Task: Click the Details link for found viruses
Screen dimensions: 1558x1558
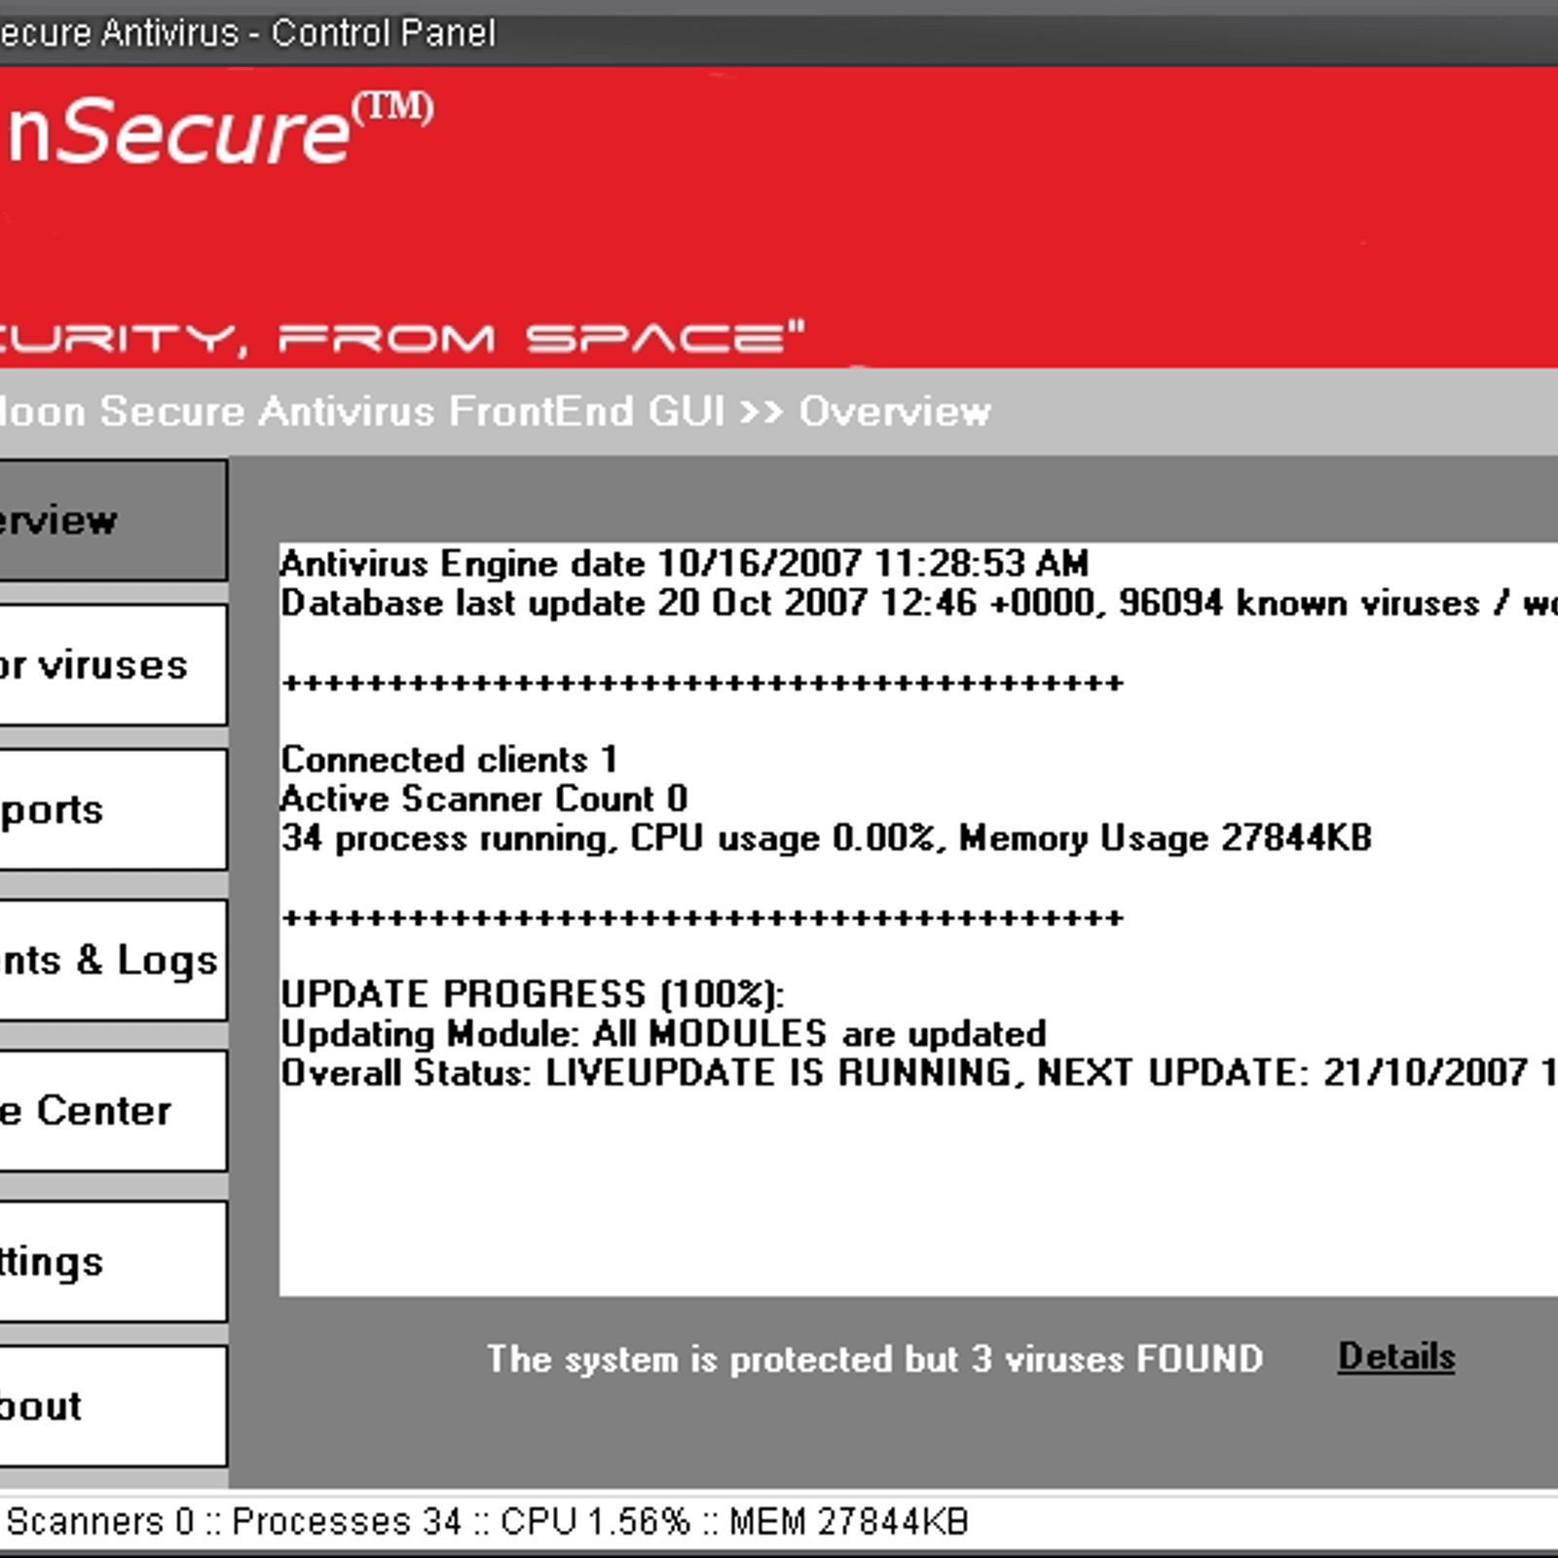Action: (x=1396, y=1356)
